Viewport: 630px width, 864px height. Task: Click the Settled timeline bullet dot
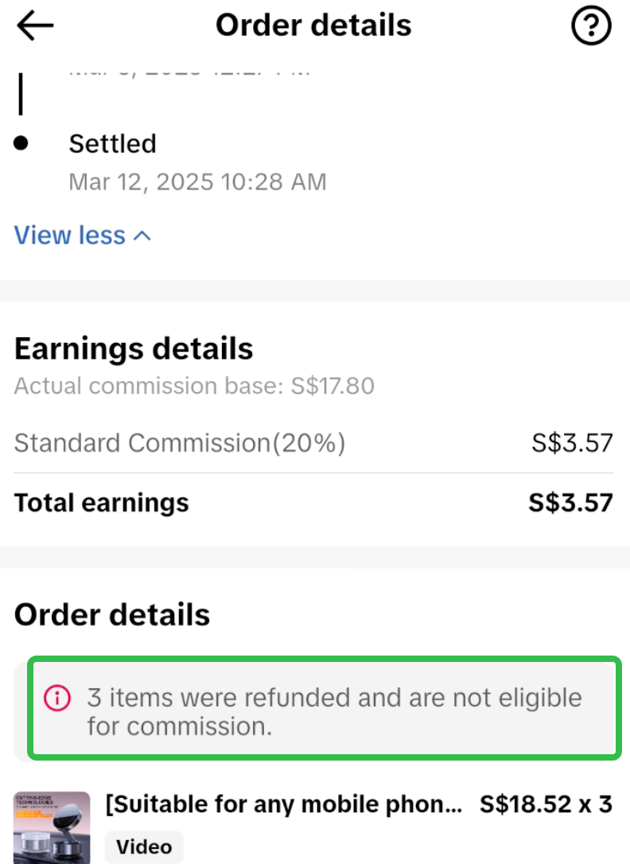(21, 143)
